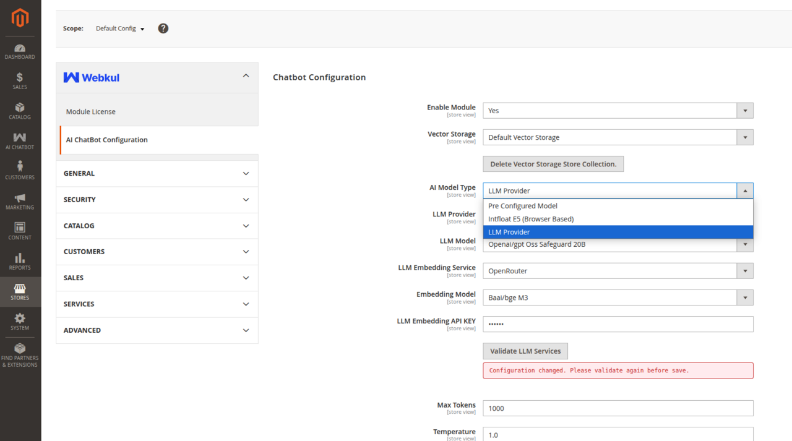Focus the LLM Embedding API KEY field

tap(618, 324)
